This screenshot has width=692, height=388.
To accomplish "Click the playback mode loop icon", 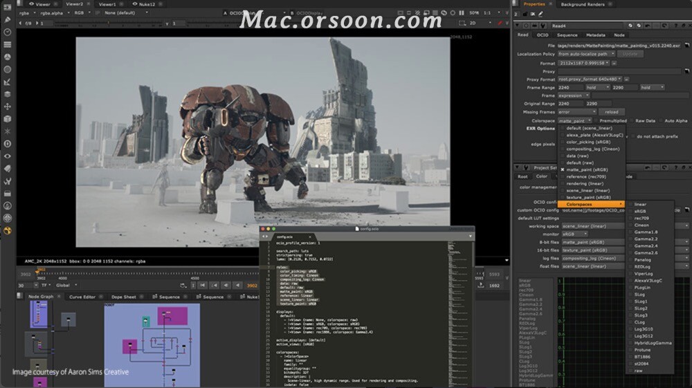I will (x=183, y=286).
